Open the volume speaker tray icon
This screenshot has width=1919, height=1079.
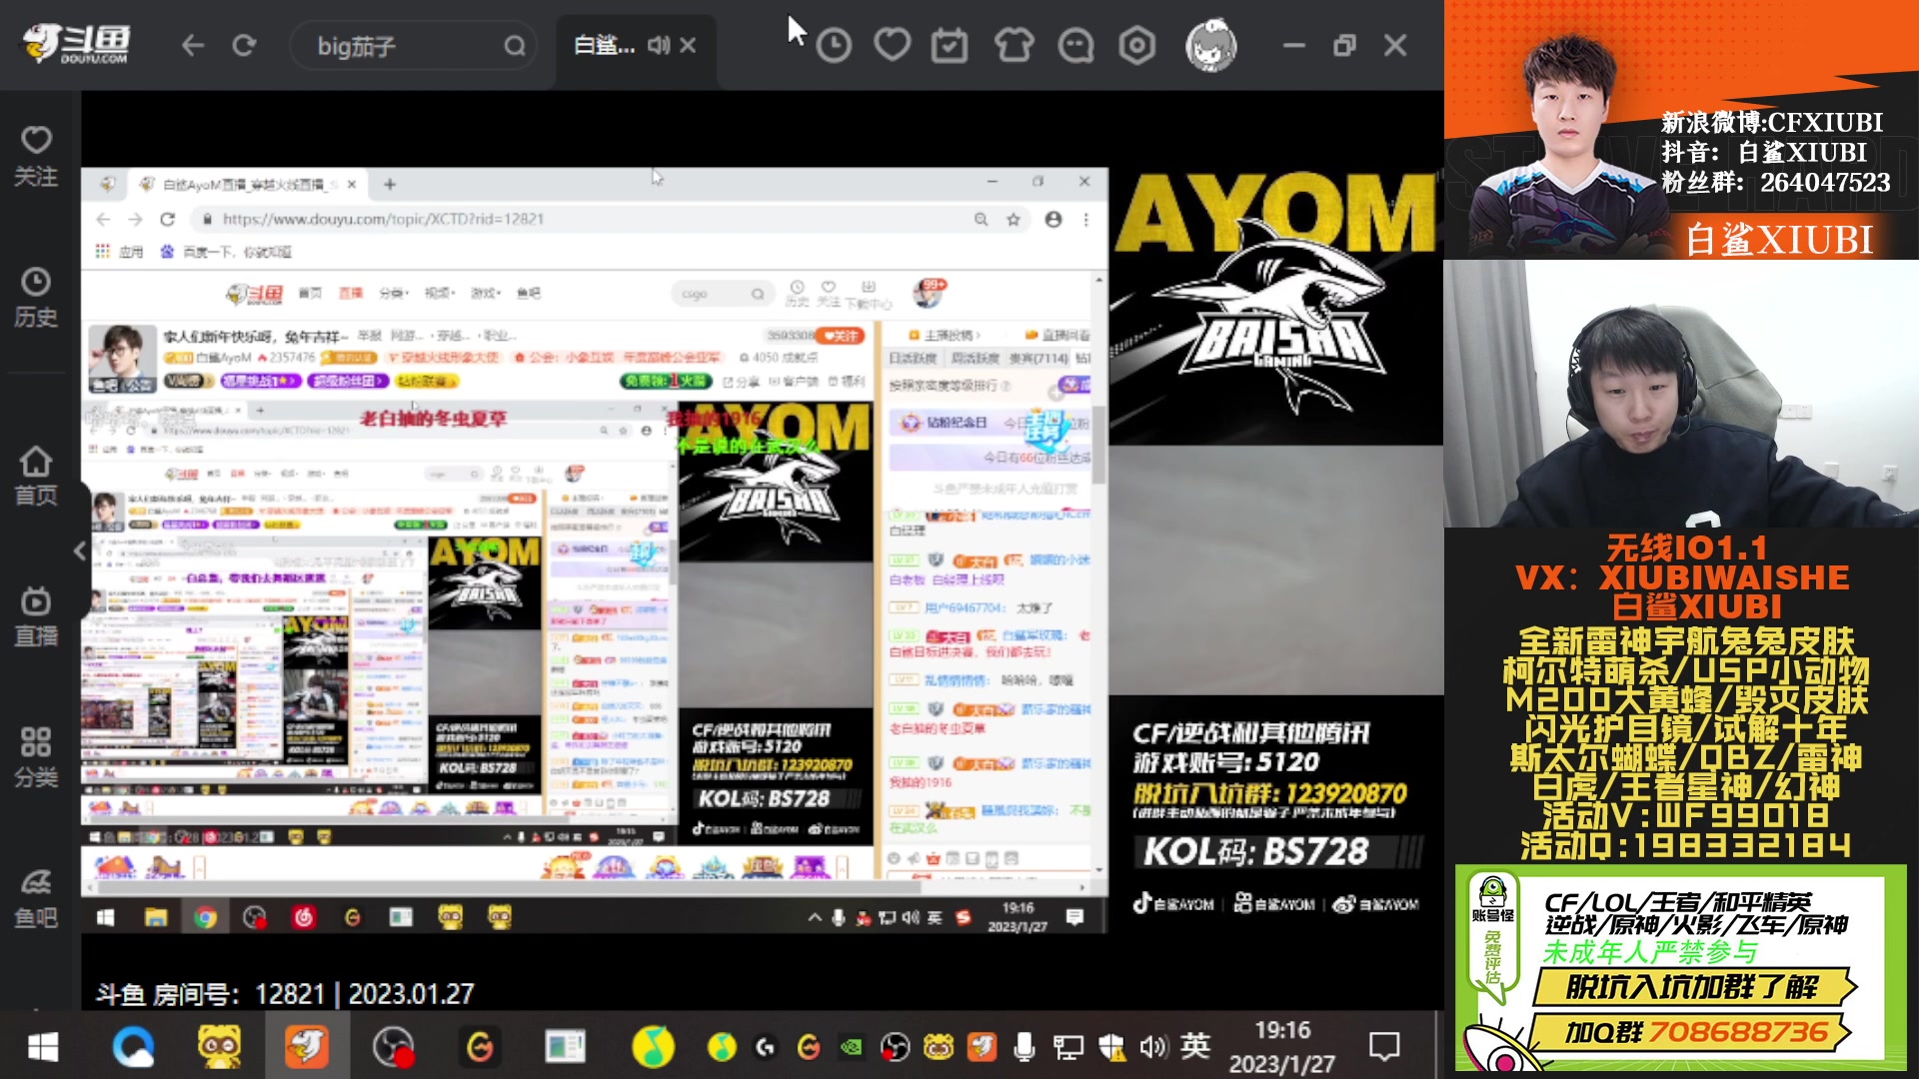1152,1047
